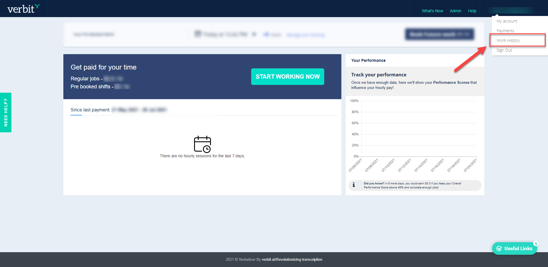The height and width of the screenshot is (267, 548).
Task: Switch off the blue toggle in the booking bar
Action: coord(266,34)
